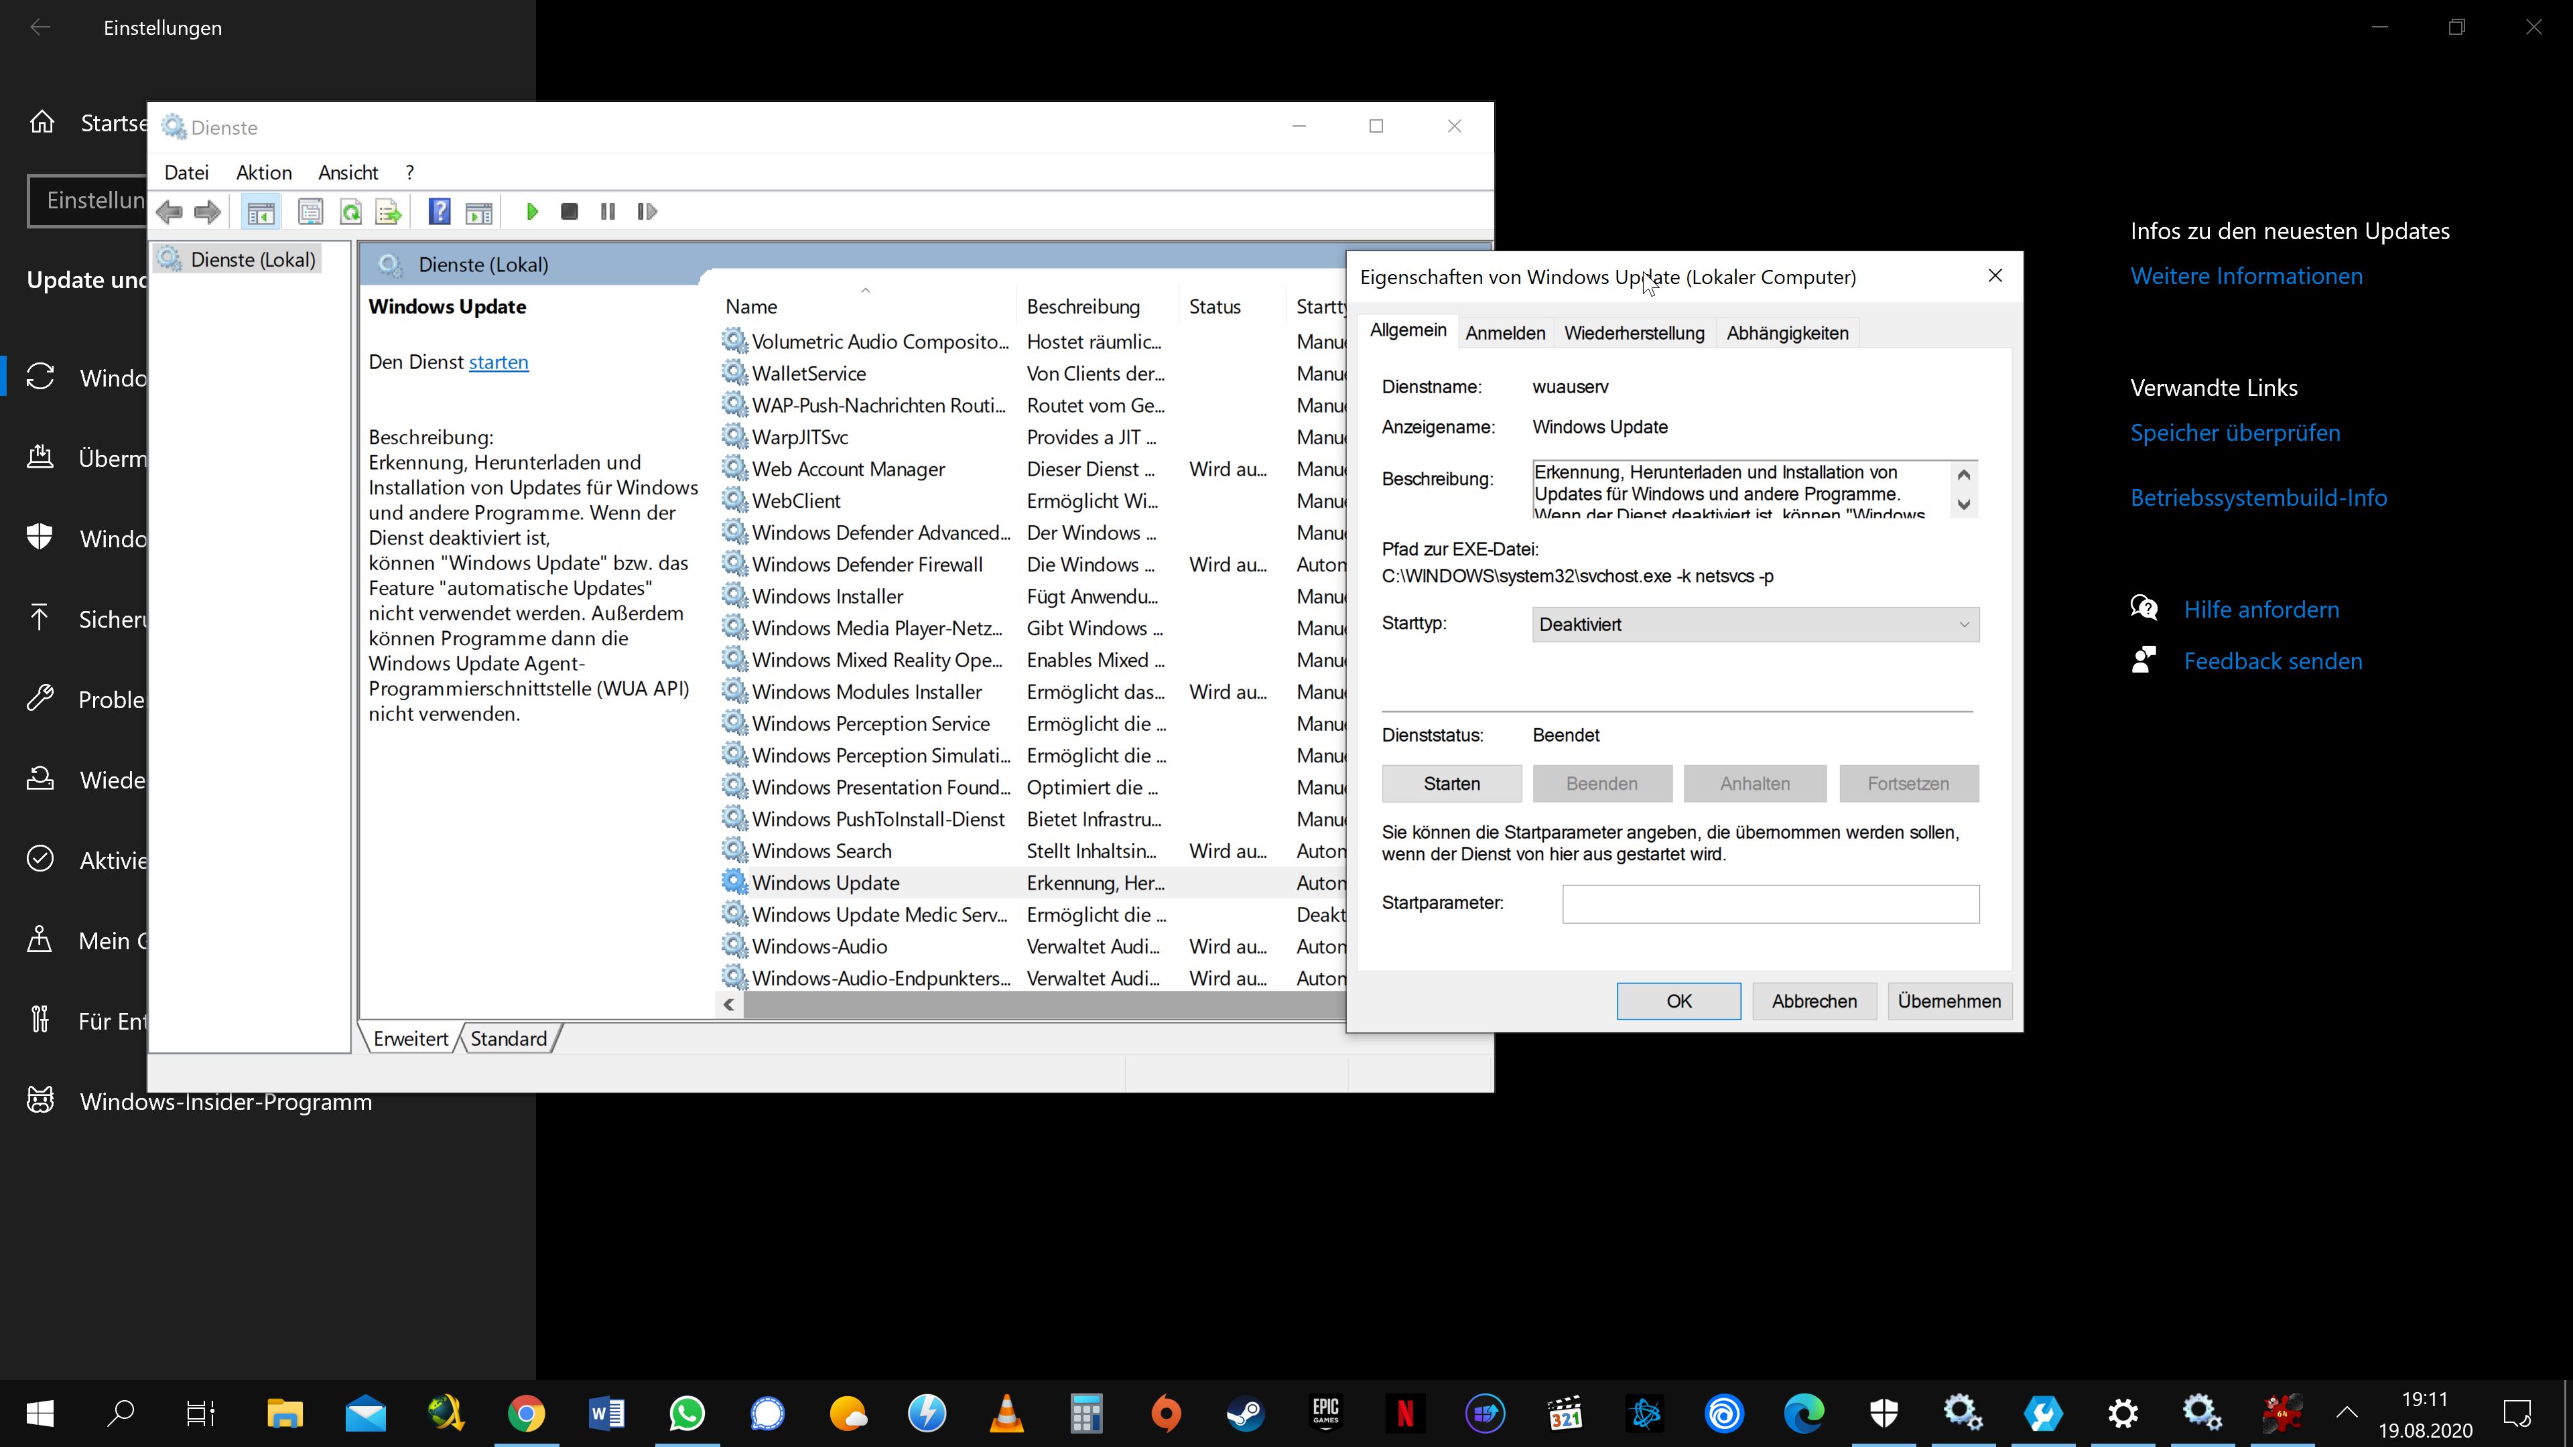Open the Aktion menu
The image size is (2573, 1447).
click(x=264, y=173)
